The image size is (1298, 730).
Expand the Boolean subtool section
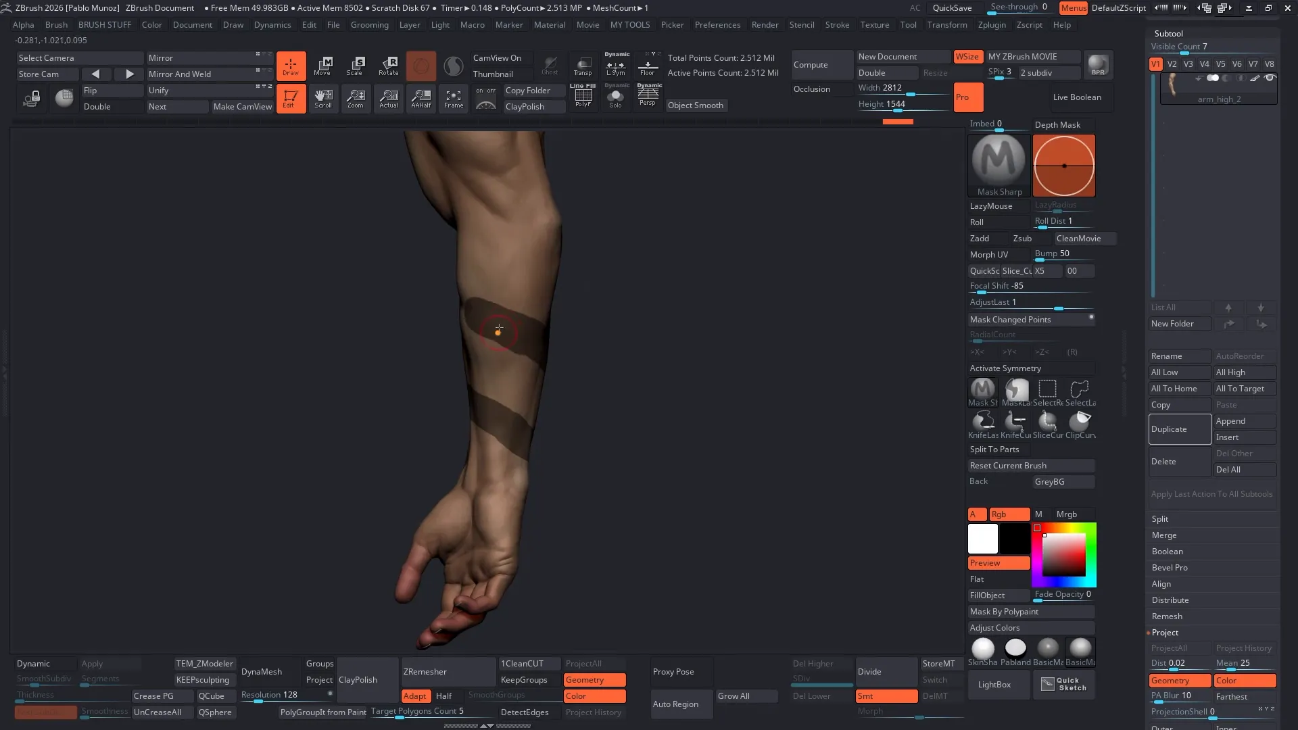pyautogui.click(x=1167, y=552)
